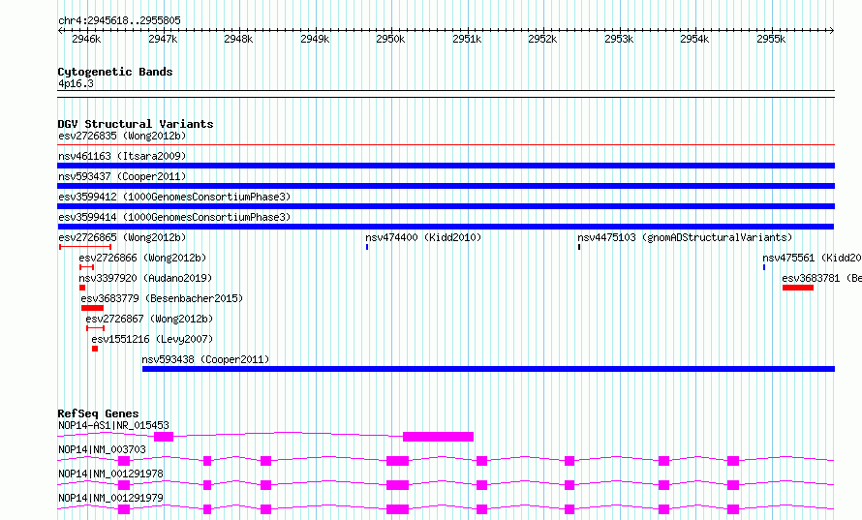
Task: Select the esv2726866 (Wong2012b) red bracket
Action: coord(87,267)
